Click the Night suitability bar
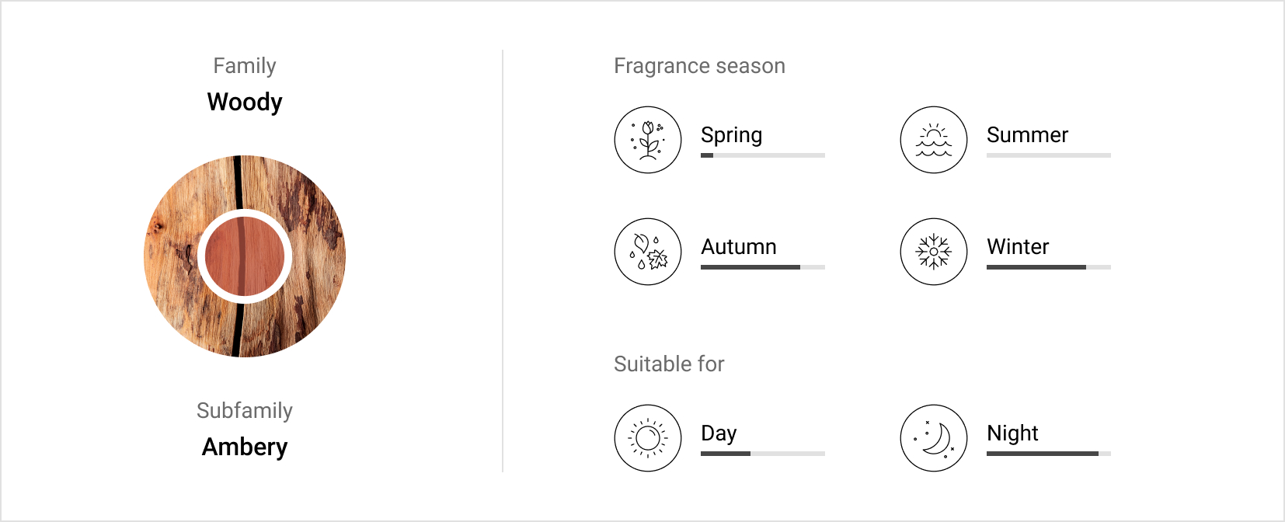The width and height of the screenshot is (1285, 522). (1049, 454)
